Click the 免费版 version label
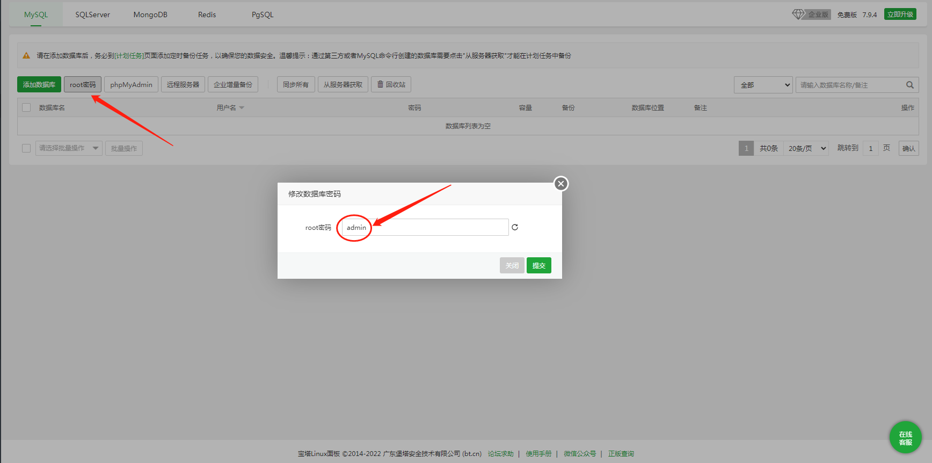Screen dimensions: 932x463 pyautogui.click(x=847, y=15)
